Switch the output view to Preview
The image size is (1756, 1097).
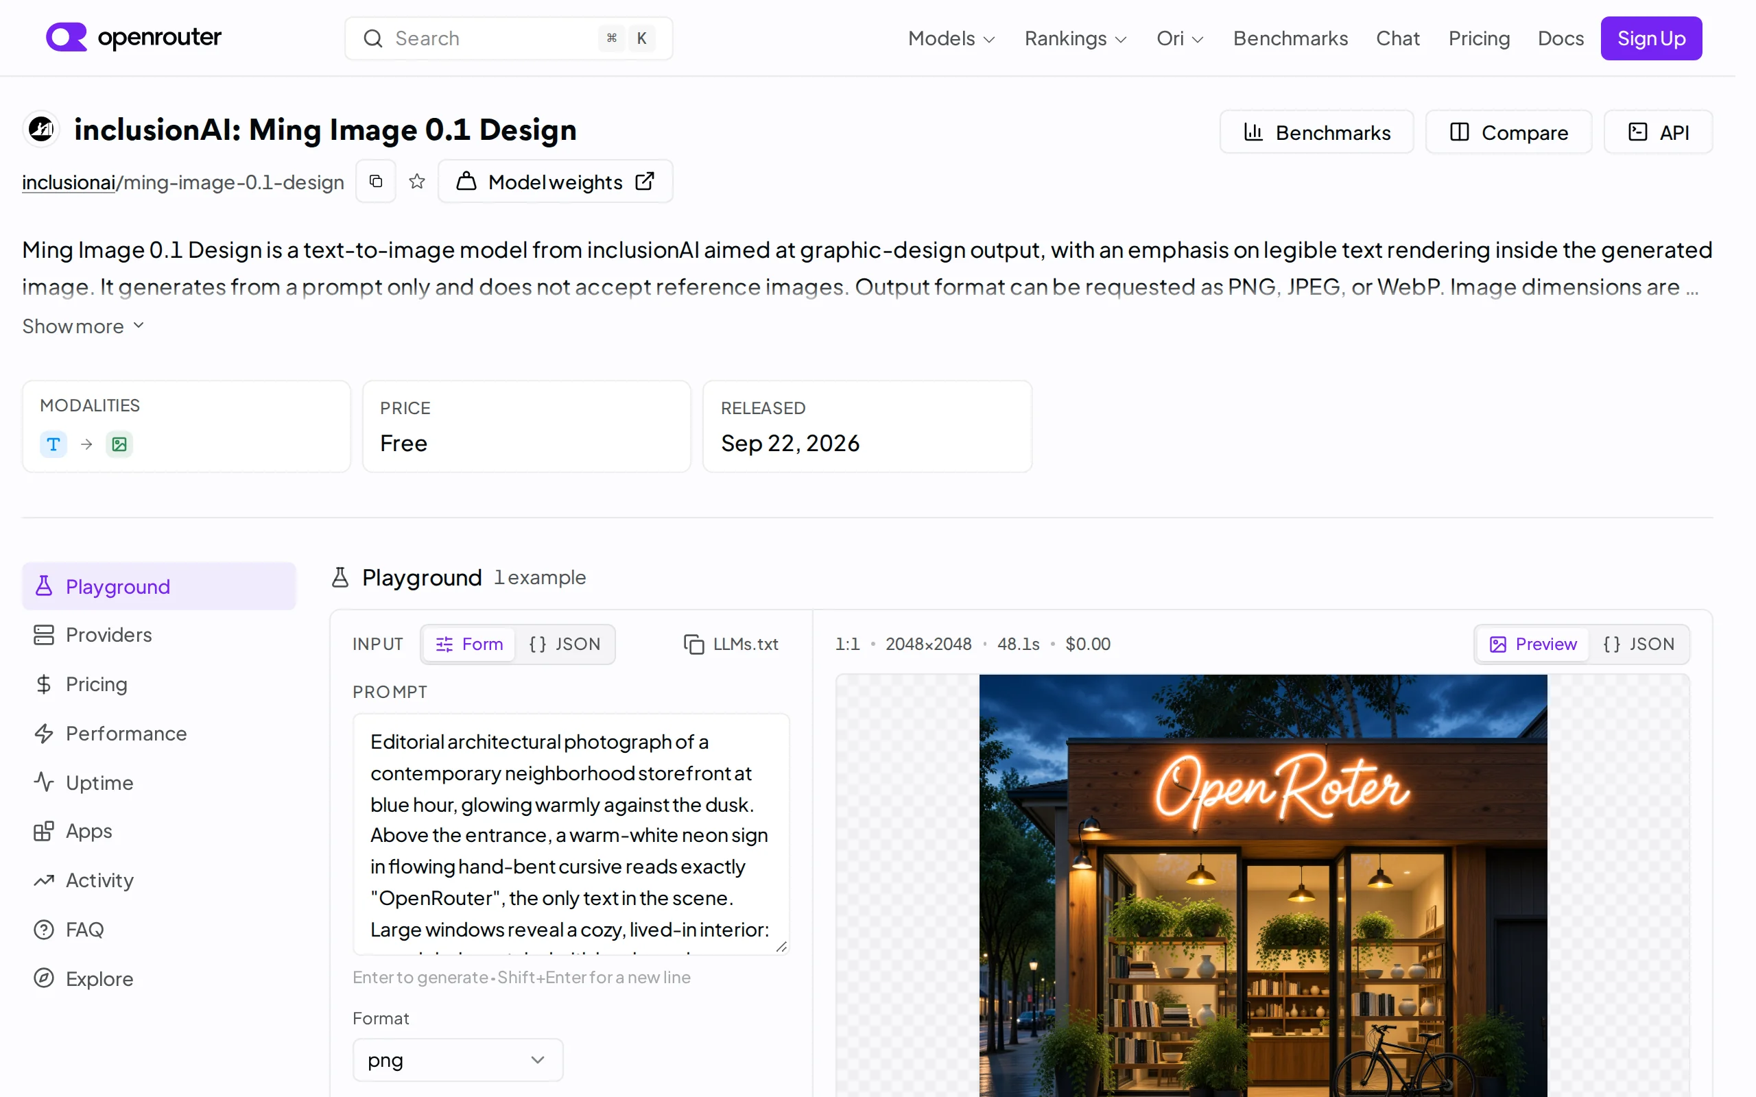[1532, 644]
